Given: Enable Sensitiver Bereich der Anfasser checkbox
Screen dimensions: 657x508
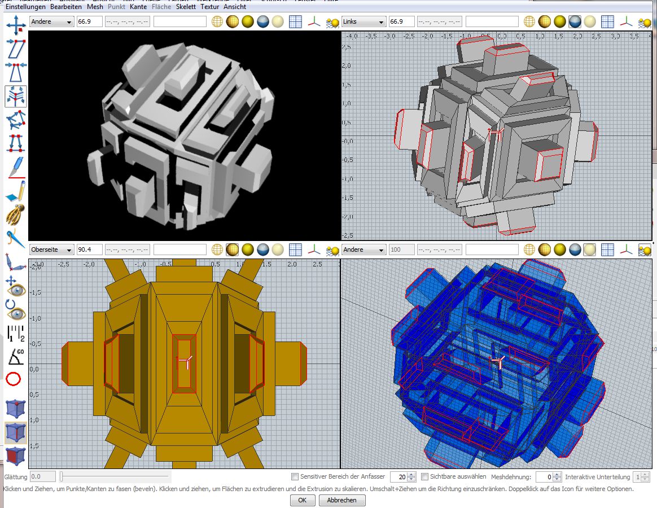Looking at the screenshot, I should (295, 476).
